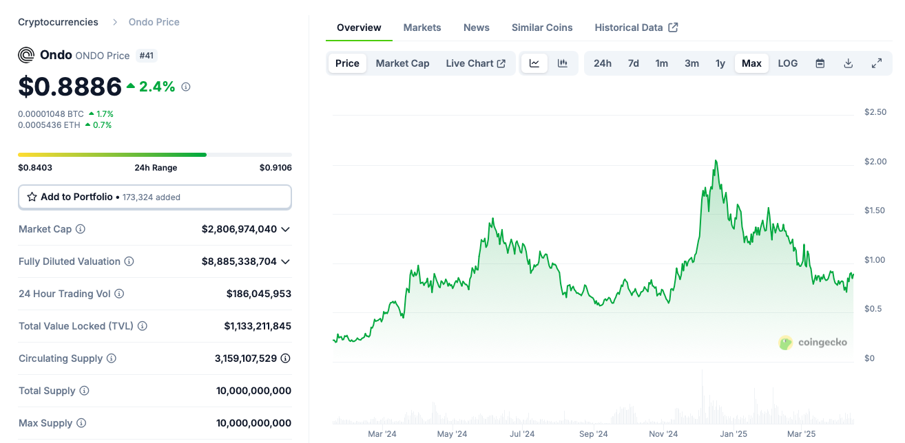Click the $0.8403 24h low value
The image size is (905, 443).
[35, 167]
